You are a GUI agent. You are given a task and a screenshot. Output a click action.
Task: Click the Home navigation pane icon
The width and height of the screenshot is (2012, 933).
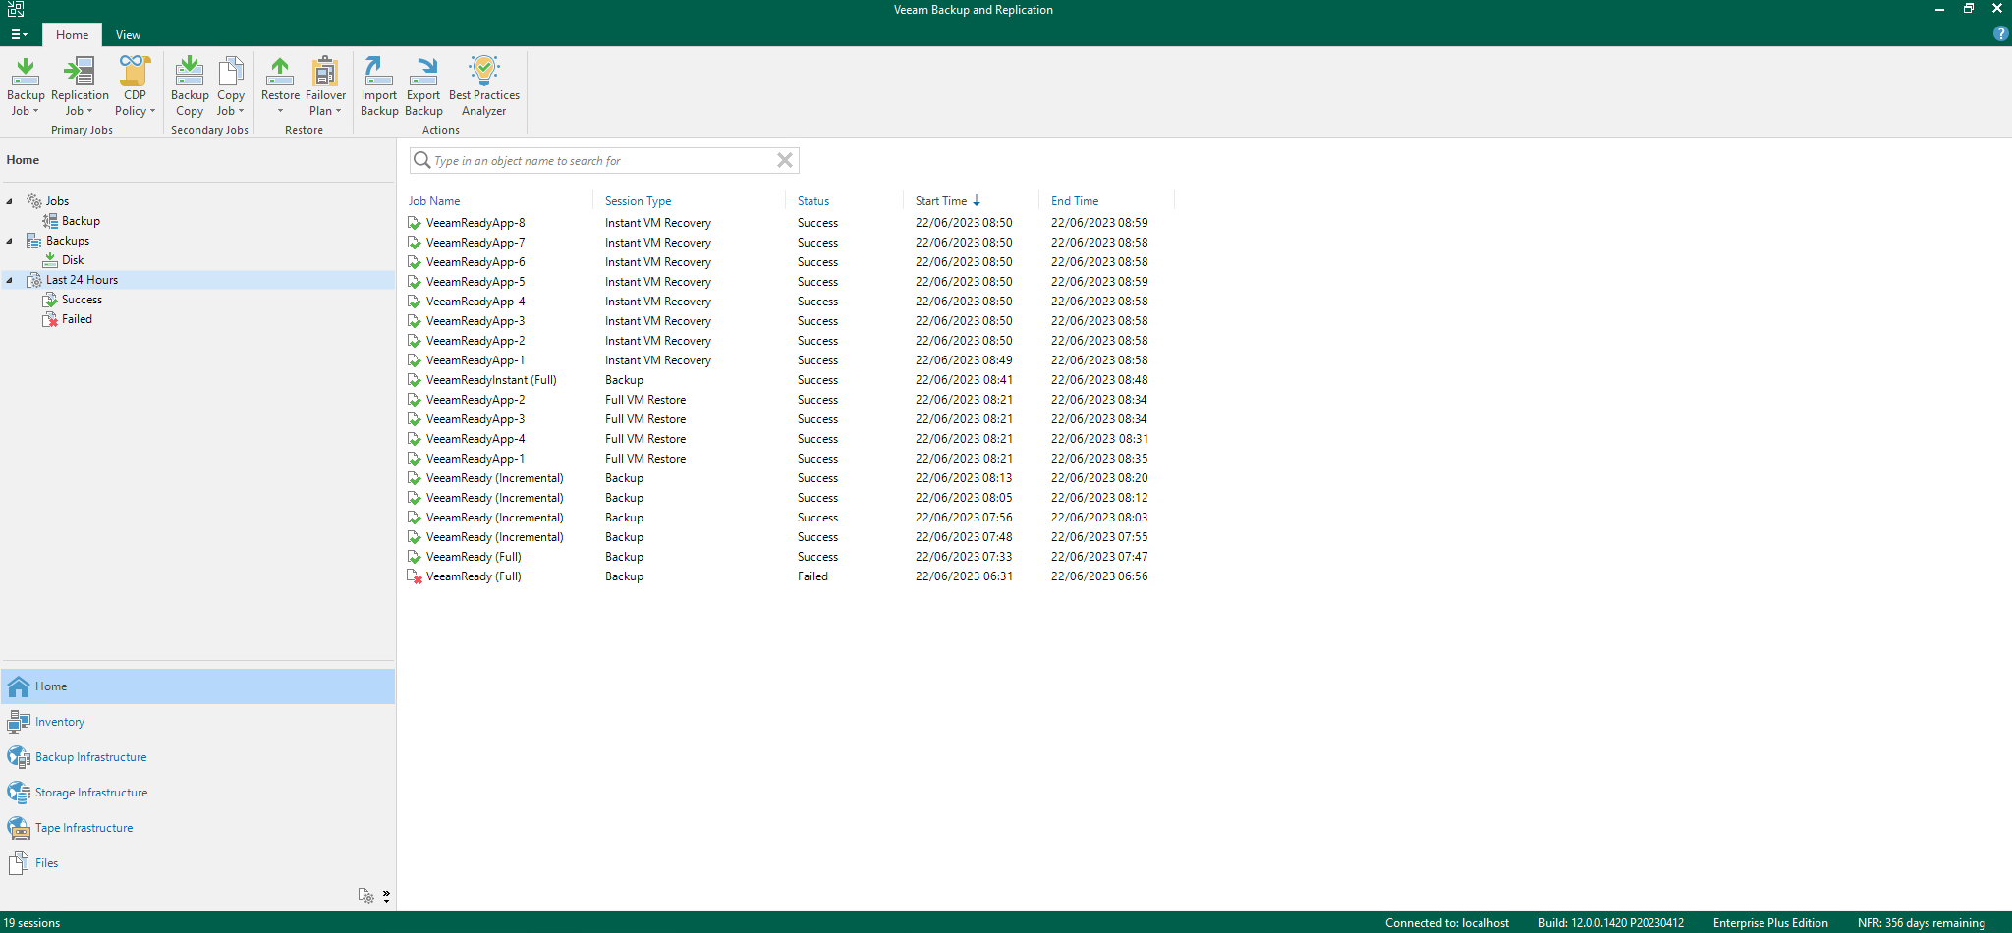(x=19, y=686)
